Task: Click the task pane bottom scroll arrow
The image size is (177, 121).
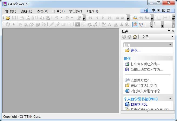Action: coord(148,112)
